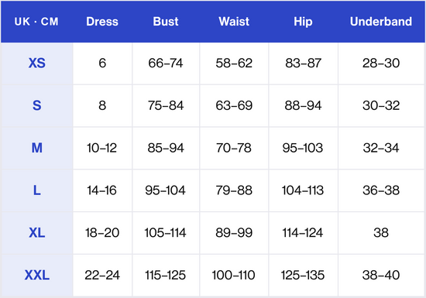This screenshot has height=298, width=426.
Task: Click the Waist column header
Action: click(x=234, y=22)
